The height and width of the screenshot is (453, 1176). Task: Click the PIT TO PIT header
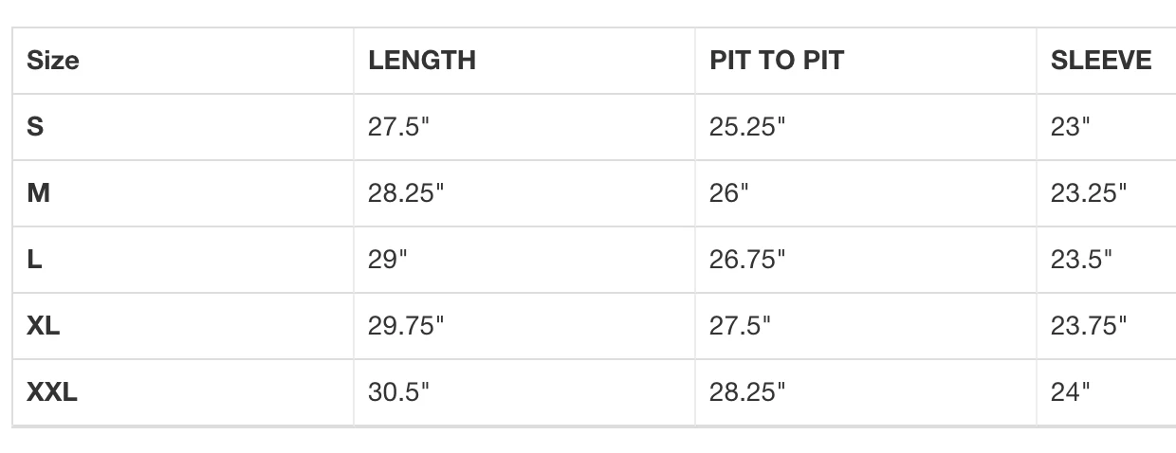777,61
